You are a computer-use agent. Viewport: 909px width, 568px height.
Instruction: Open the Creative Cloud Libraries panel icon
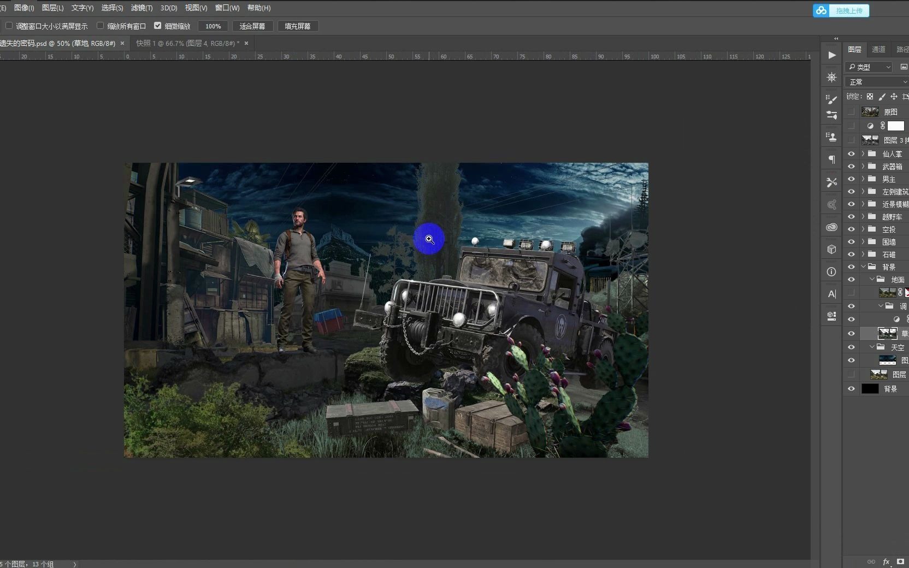pos(831,227)
